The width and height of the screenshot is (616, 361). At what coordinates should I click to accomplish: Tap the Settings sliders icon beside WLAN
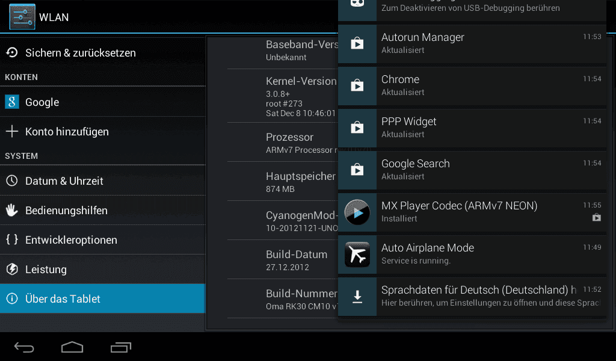click(x=22, y=17)
